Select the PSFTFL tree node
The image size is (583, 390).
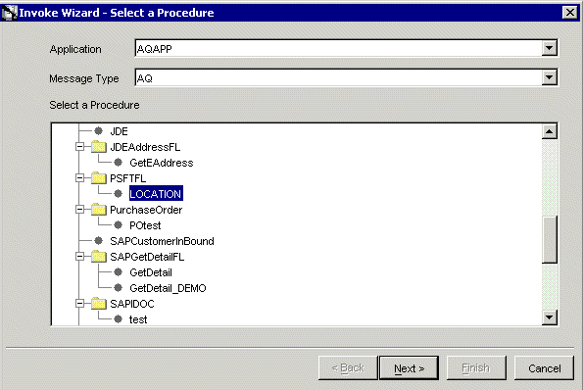[x=128, y=178]
